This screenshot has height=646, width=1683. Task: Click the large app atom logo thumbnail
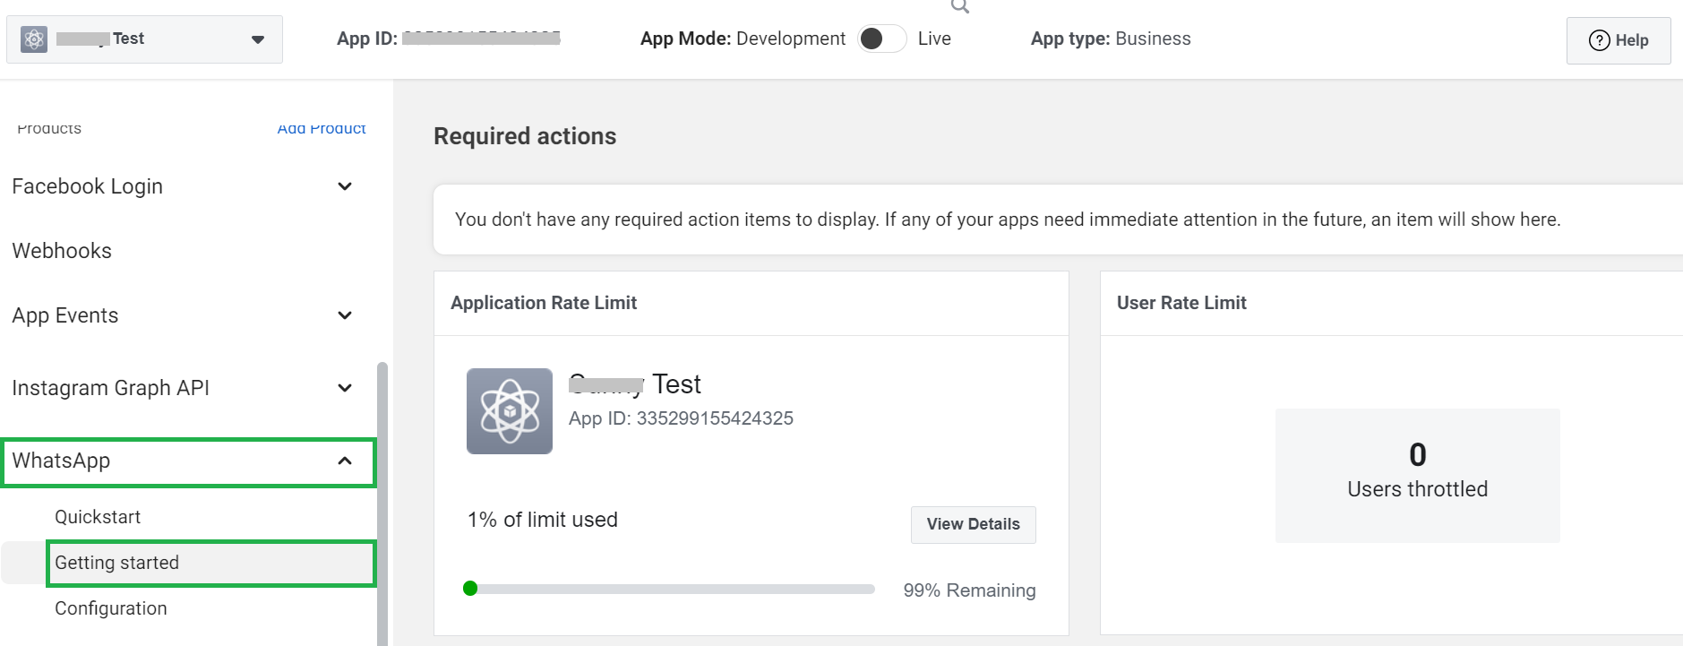(x=509, y=411)
